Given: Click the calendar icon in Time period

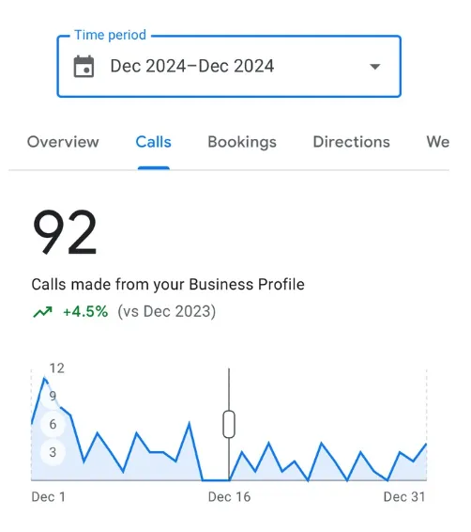Looking at the screenshot, I should click(84, 67).
